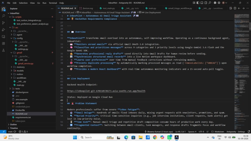Image resolution: width=251 pixels, height=141 pixels.
Task: Open the Source Control view
Action: 3,23
